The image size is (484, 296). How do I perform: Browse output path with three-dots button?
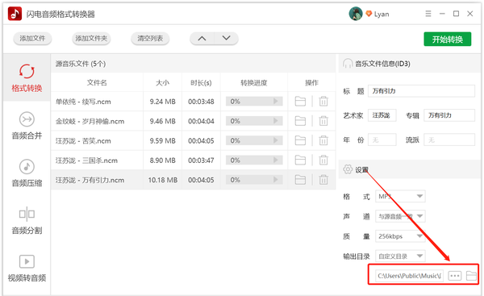455,275
